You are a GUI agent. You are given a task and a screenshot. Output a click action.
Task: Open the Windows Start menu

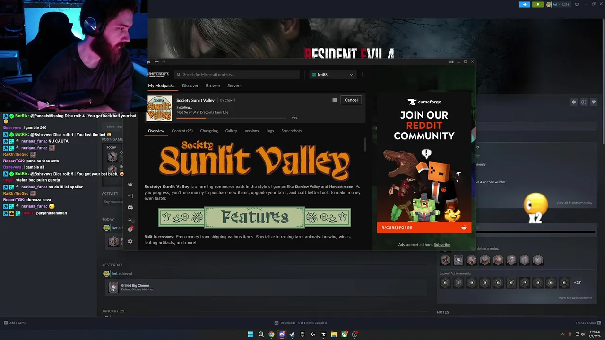click(x=251, y=334)
